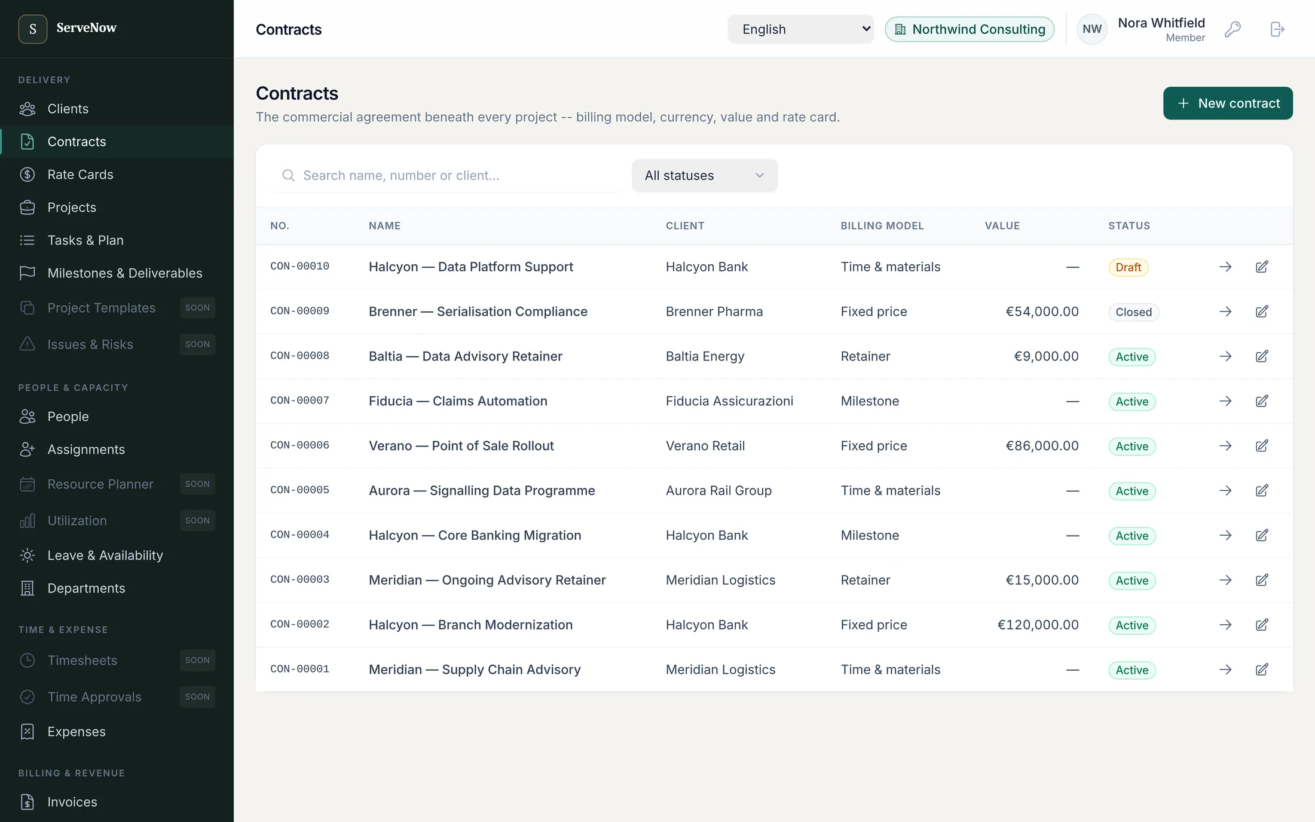Edit the Meridian — Supply Chain Advisory contract
1315x822 pixels.
click(1262, 670)
